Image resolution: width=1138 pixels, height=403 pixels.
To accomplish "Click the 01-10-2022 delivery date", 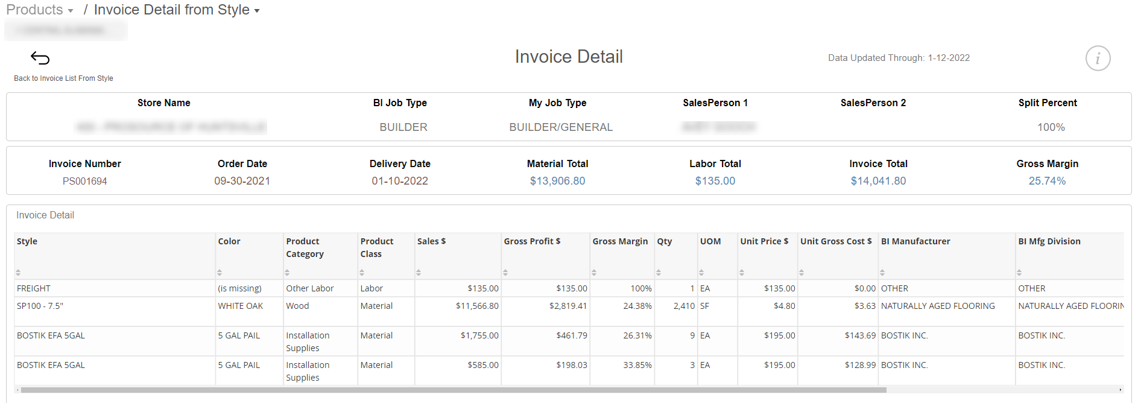I will [400, 181].
